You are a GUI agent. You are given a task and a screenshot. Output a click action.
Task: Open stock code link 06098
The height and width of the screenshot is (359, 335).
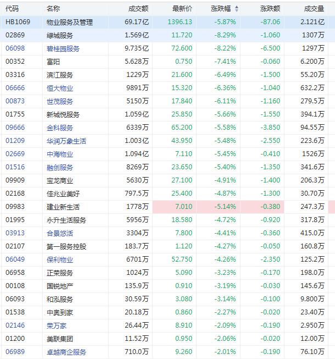pyautogui.click(x=15, y=48)
